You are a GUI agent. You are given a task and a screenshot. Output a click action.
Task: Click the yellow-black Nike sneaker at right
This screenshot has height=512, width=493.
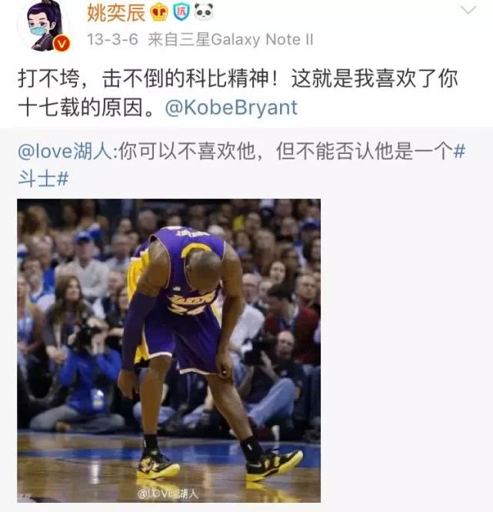pyautogui.click(x=273, y=466)
